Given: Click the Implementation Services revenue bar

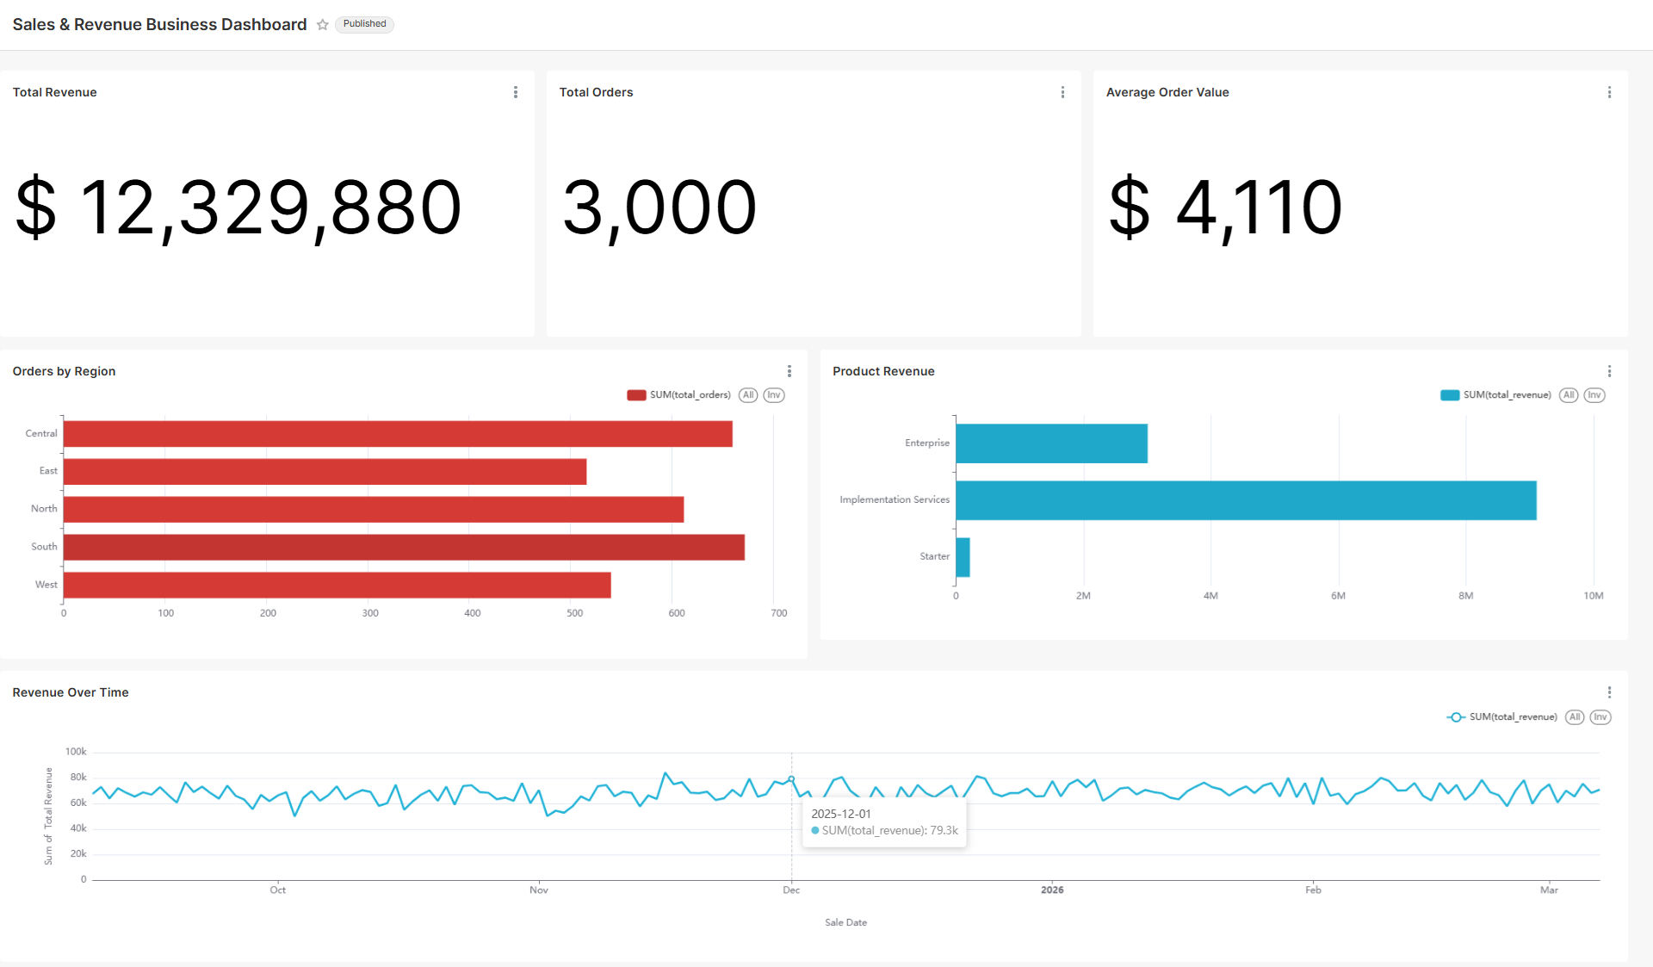Looking at the screenshot, I should [1245, 500].
